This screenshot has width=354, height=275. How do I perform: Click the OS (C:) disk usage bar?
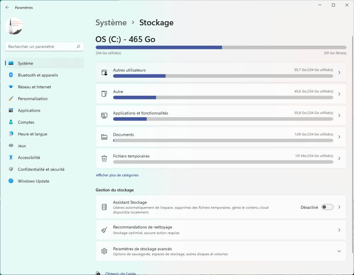coord(221,47)
